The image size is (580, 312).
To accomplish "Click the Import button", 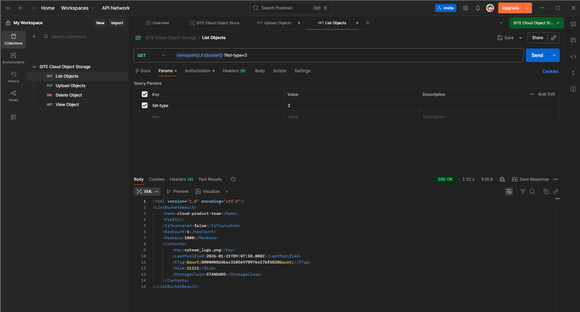I will click(117, 23).
